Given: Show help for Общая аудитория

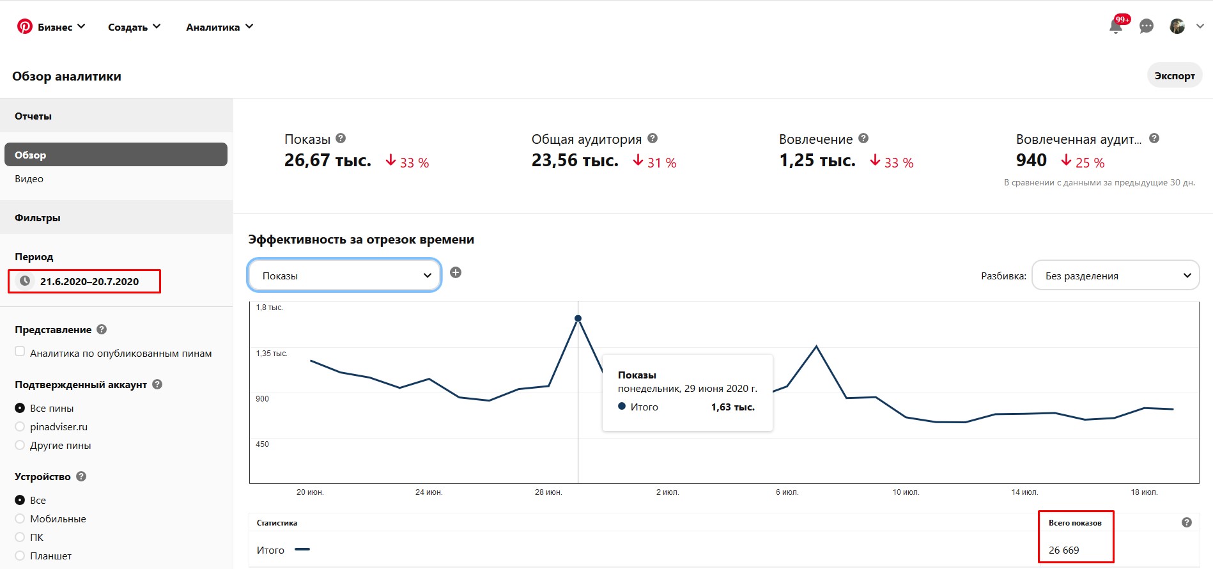Looking at the screenshot, I should (x=653, y=138).
